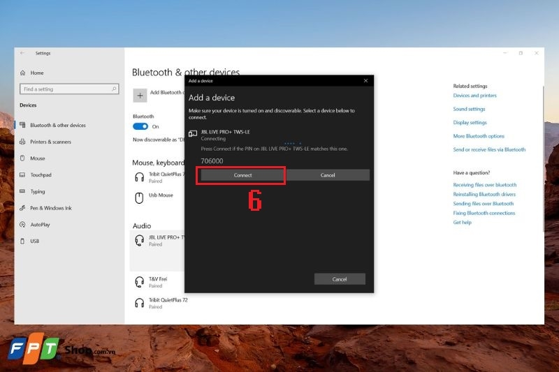Open Printers & scanners page
559x372 pixels.
point(50,142)
